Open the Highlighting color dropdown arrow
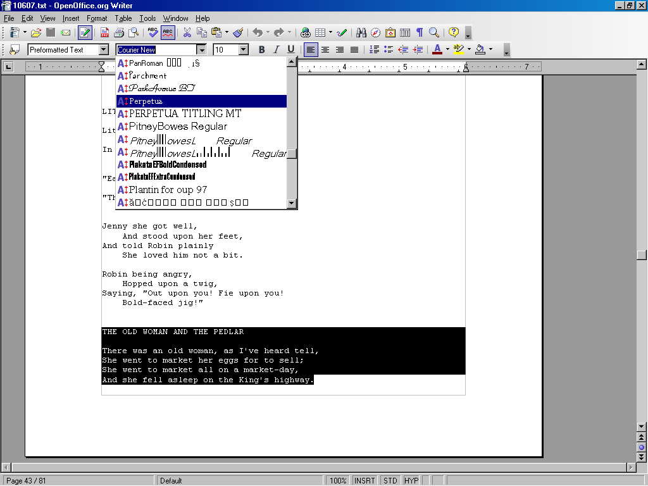 pos(469,49)
